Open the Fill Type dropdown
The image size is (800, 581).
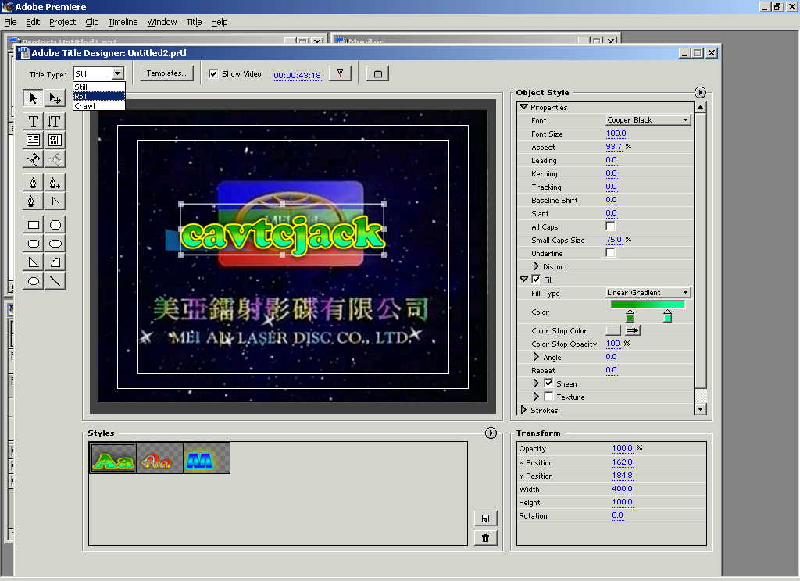point(648,292)
